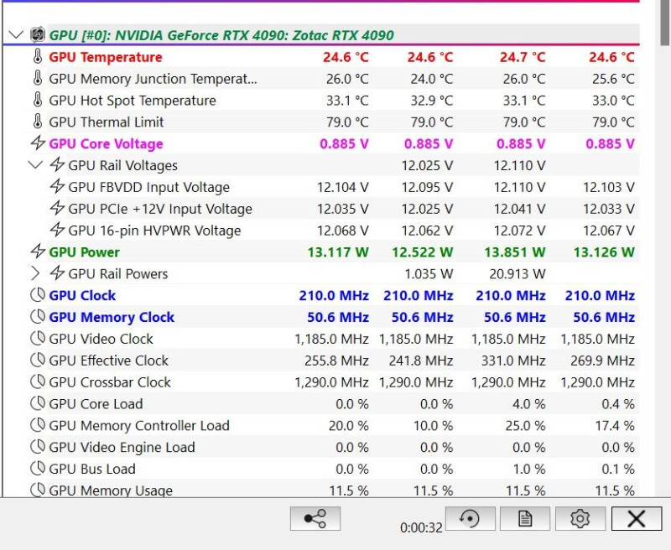671x550 pixels.
Task: Click the 331.0 MHz GPU Effective Clock value
Action: point(513,361)
